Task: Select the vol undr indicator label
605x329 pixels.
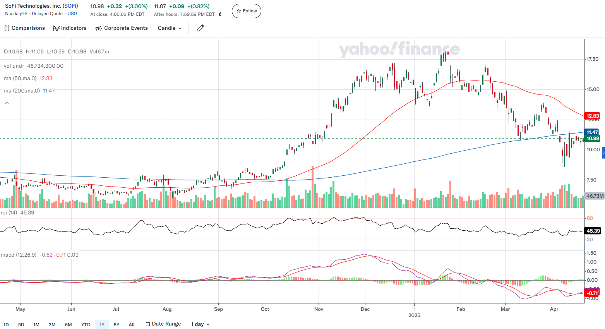Action: (14, 66)
